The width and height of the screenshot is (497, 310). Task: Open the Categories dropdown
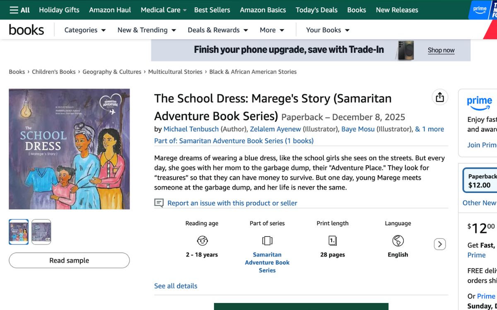84,30
